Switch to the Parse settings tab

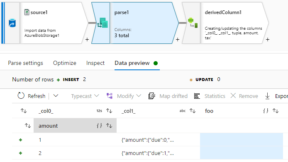[25, 63]
